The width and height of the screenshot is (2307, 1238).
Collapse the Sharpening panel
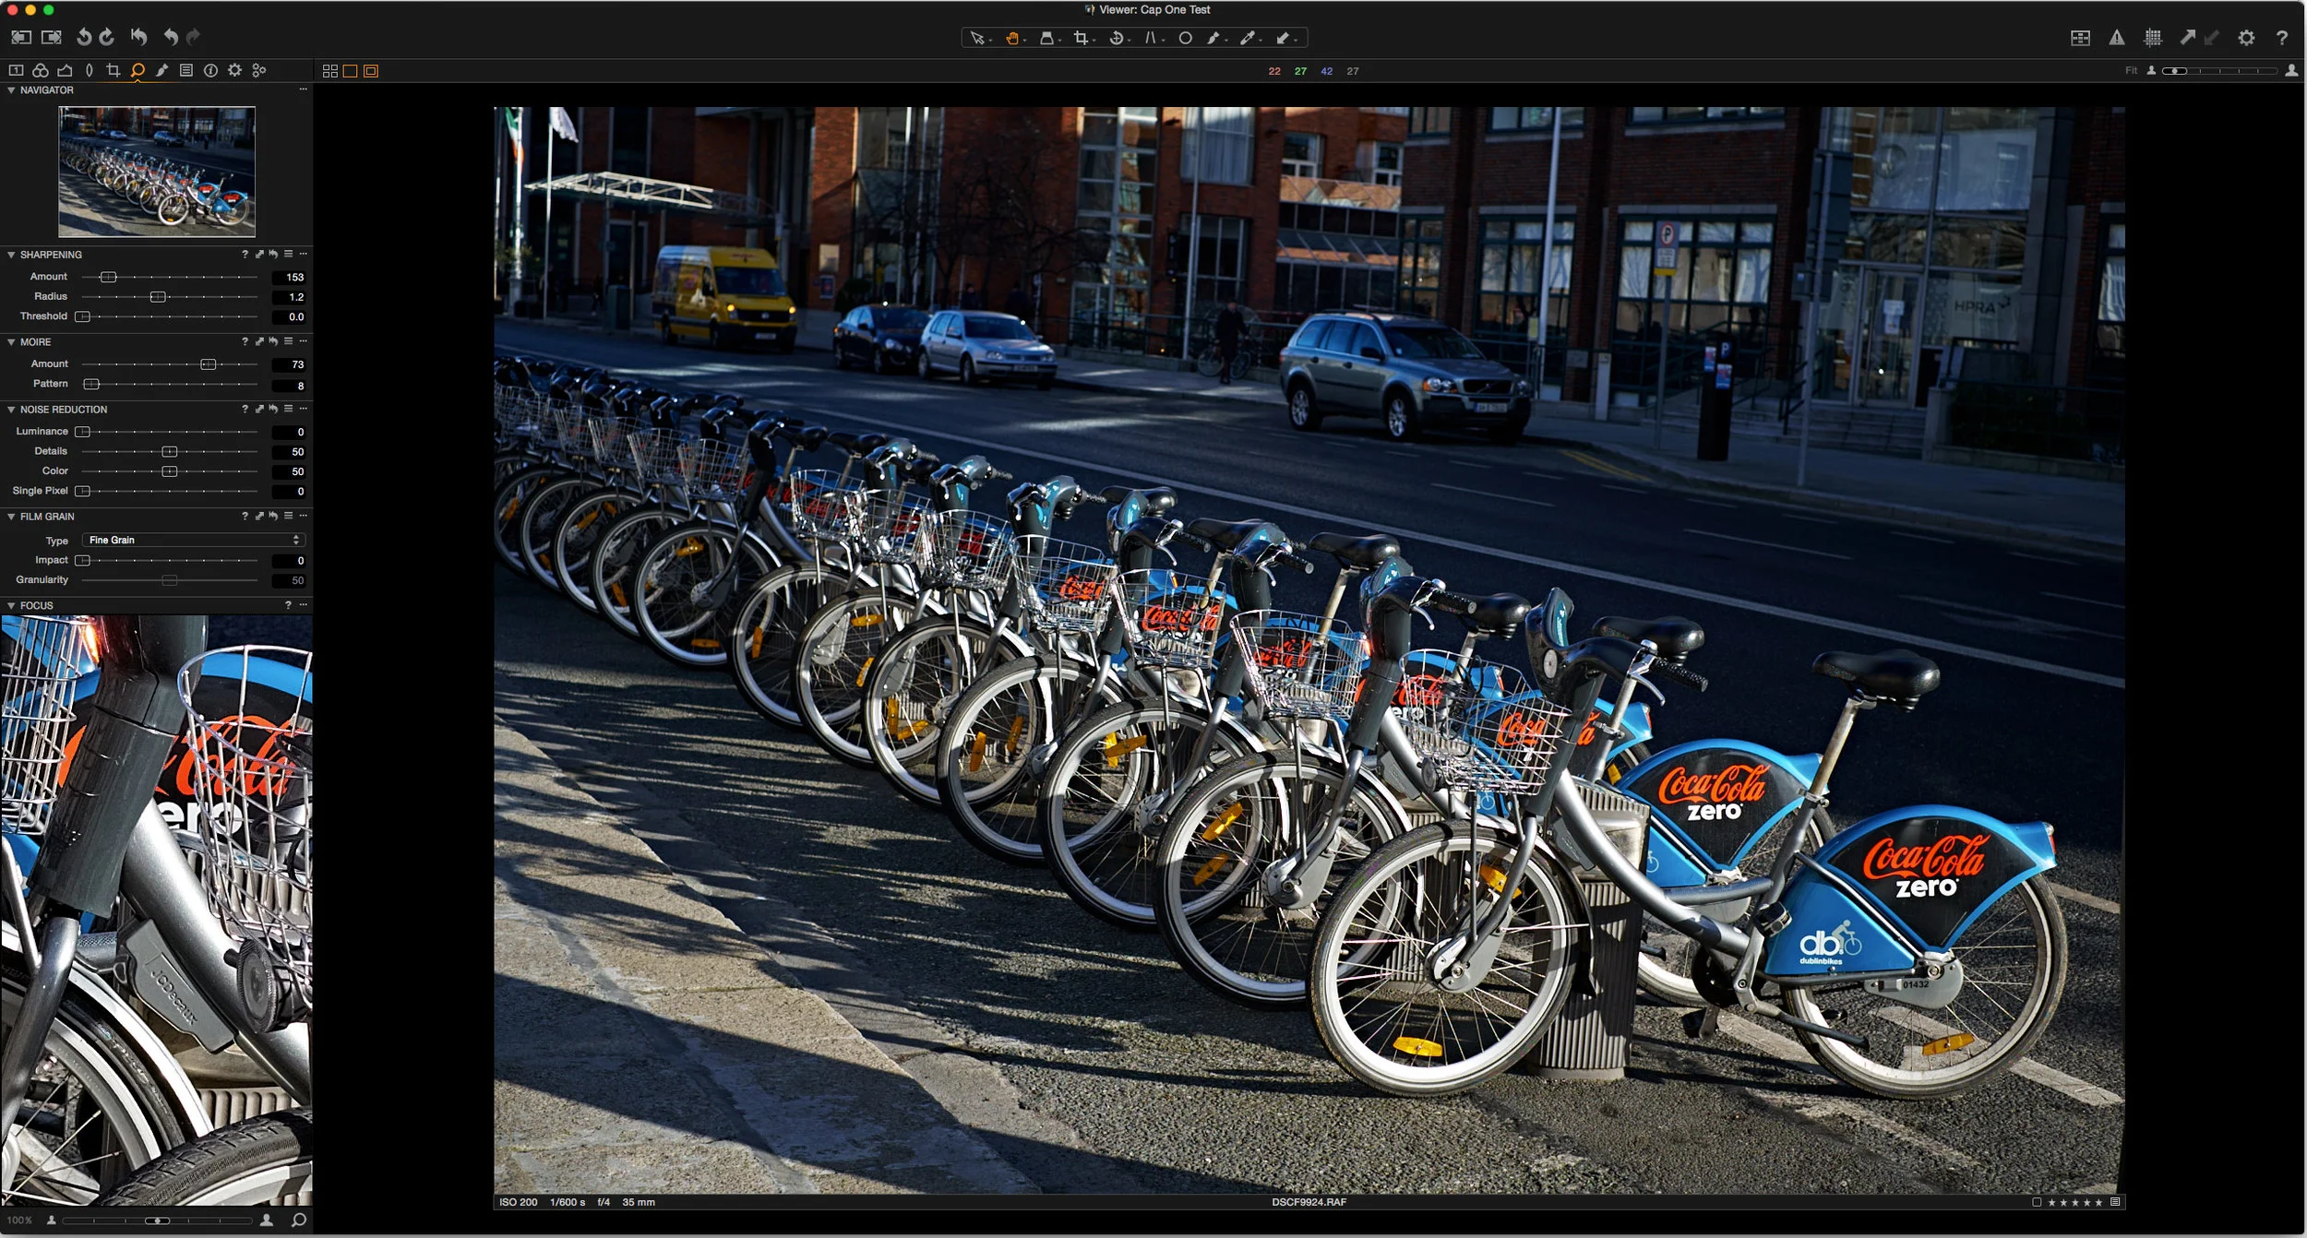[x=11, y=255]
